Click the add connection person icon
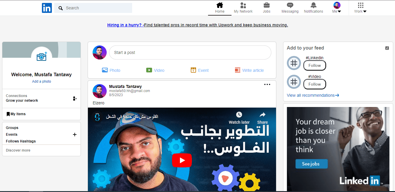This screenshot has height=192, width=395. pos(75,98)
